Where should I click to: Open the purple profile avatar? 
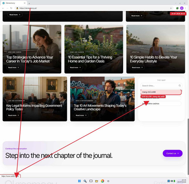pos(182,8)
